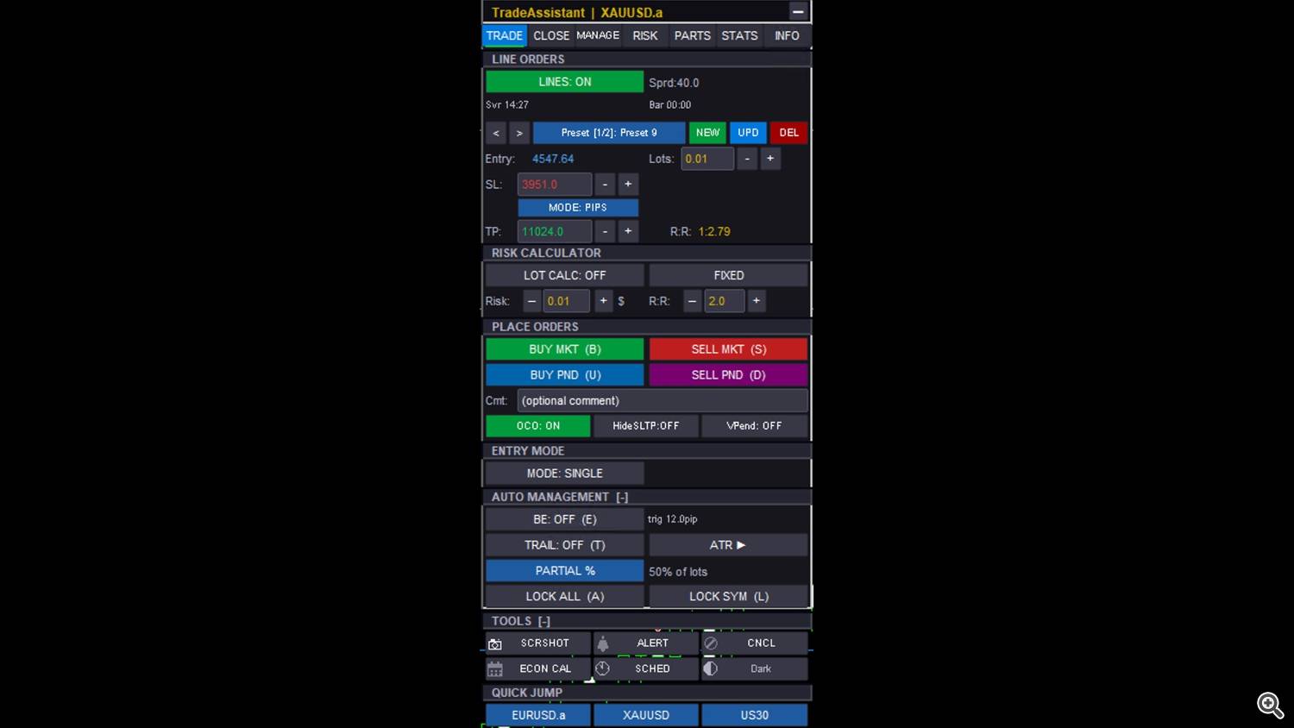Open the ALERT bell tool
Viewport: 1294px width, 728px height.
point(645,643)
